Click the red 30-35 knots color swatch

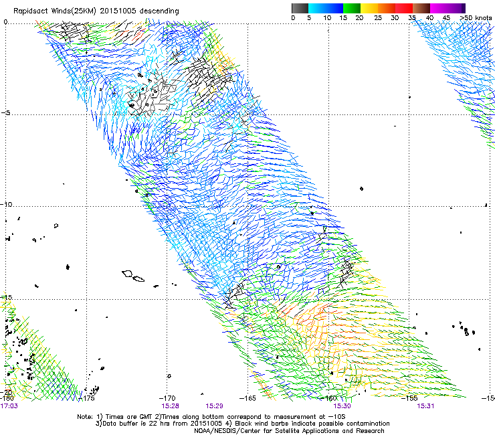click(x=404, y=8)
